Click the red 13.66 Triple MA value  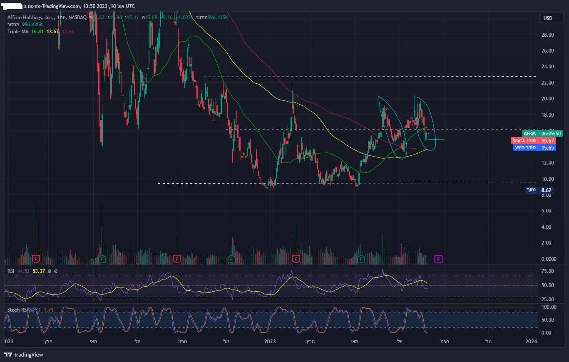(x=67, y=32)
